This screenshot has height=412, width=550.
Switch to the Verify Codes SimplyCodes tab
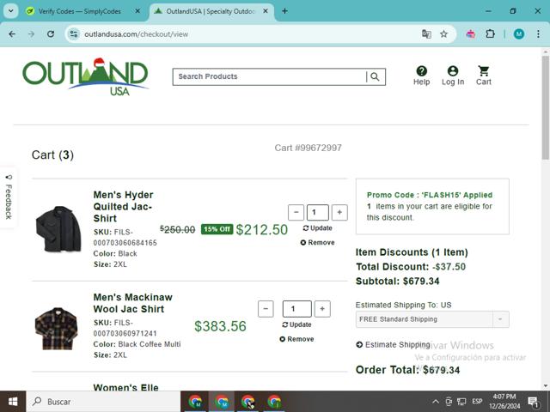point(80,11)
